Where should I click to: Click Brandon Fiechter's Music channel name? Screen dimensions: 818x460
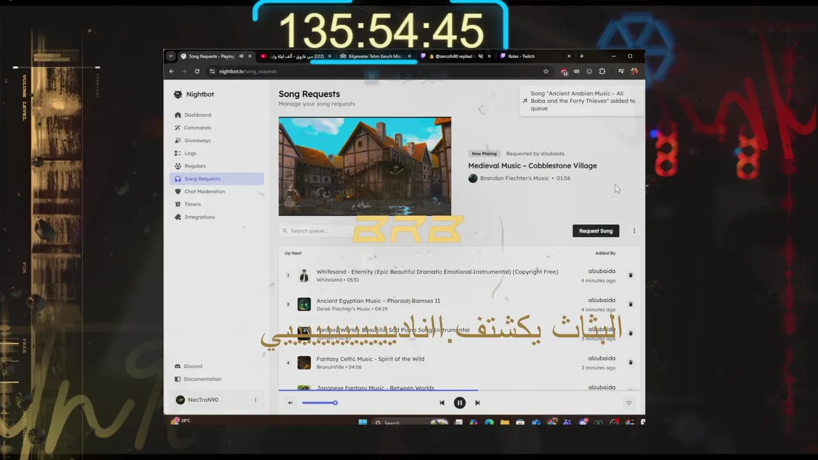click(x=514, y=178)
